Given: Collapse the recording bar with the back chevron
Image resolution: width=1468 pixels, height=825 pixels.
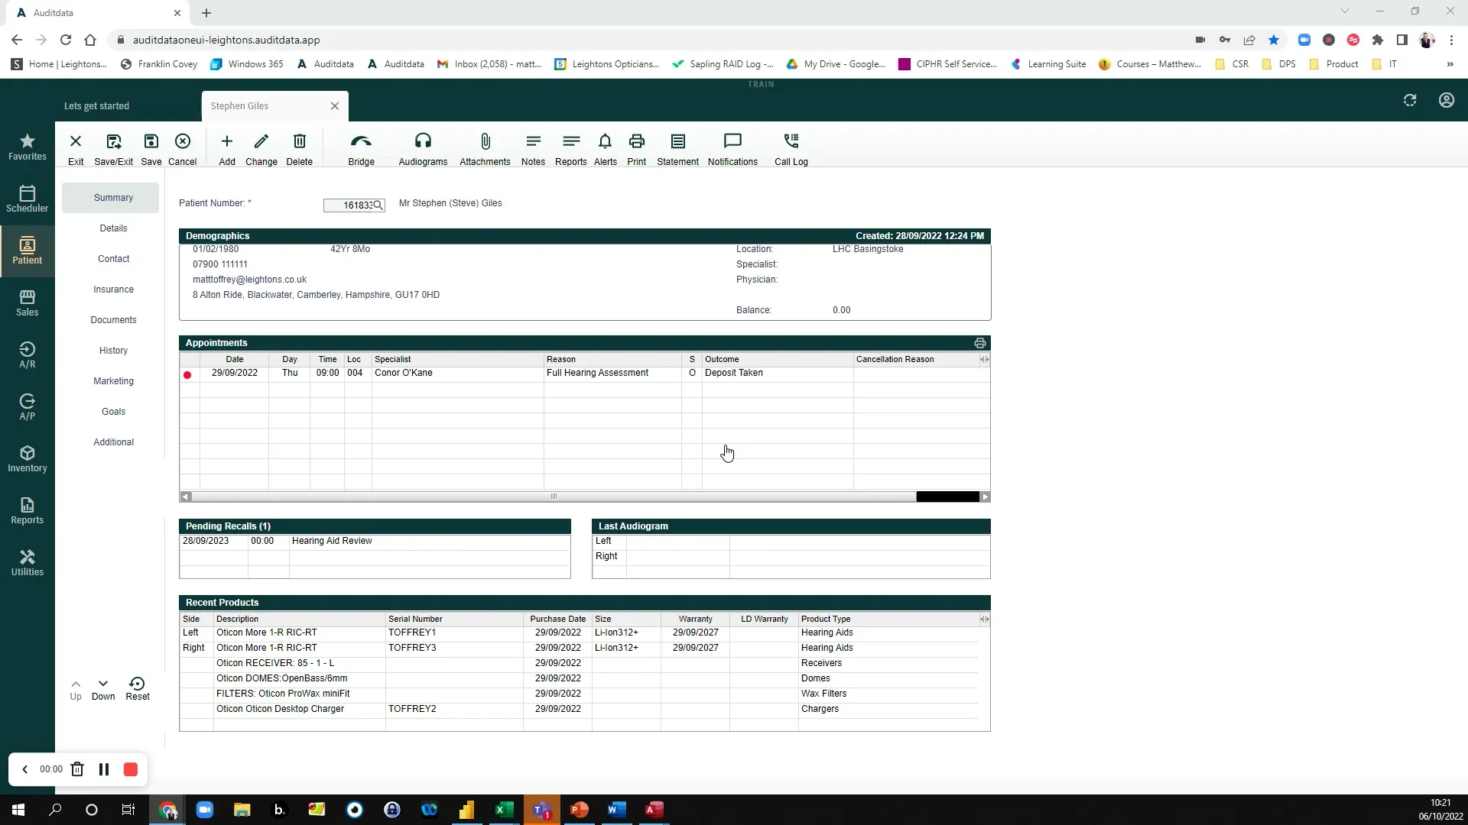Looking at the screenshot, I should (x=25, y=769).
